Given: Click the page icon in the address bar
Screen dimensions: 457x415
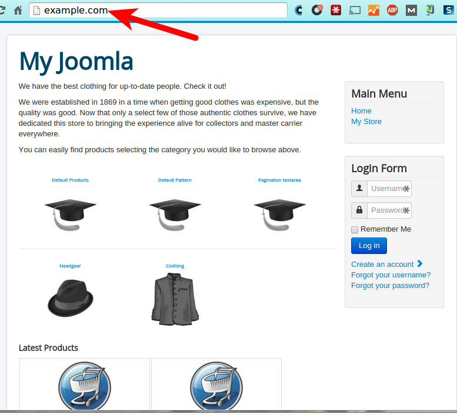Looking at the screenshot, I should [x=36, y=11].
